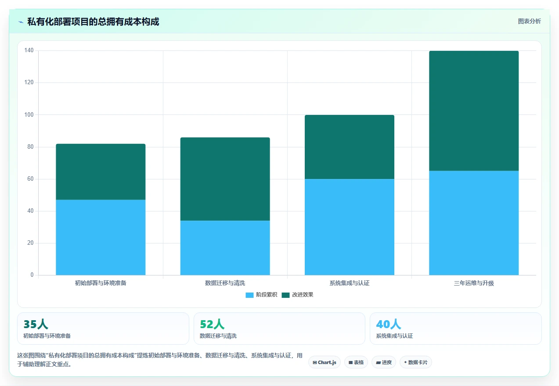Image resolution: width=559 pixels, height=386 pixels.
Task: Click the y-axis value 60
Action: 31,179
